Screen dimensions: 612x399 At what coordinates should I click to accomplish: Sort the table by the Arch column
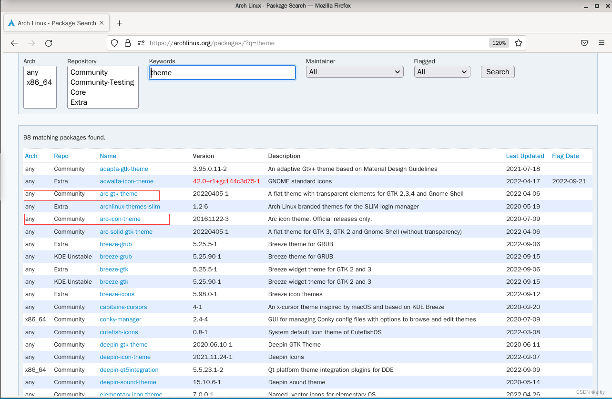coord(31,156)
